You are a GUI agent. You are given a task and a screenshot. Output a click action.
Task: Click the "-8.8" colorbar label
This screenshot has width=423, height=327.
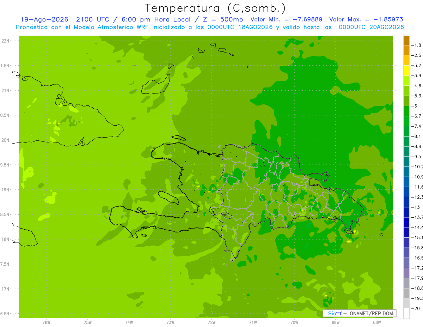417,146
